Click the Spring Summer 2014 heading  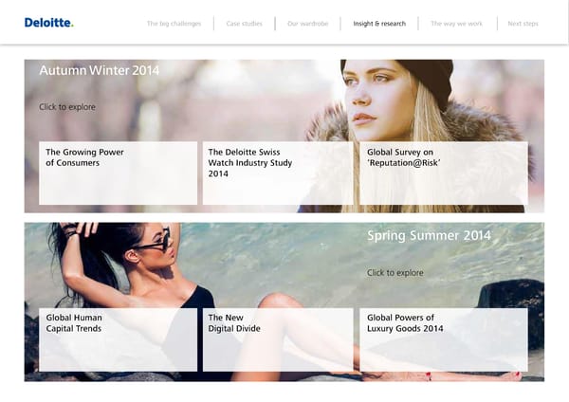[x=429, y=236]
